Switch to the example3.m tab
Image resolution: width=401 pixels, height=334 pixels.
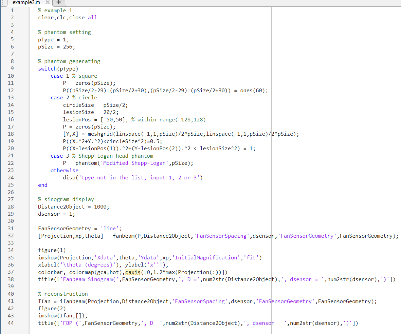[x=26, y=3]
